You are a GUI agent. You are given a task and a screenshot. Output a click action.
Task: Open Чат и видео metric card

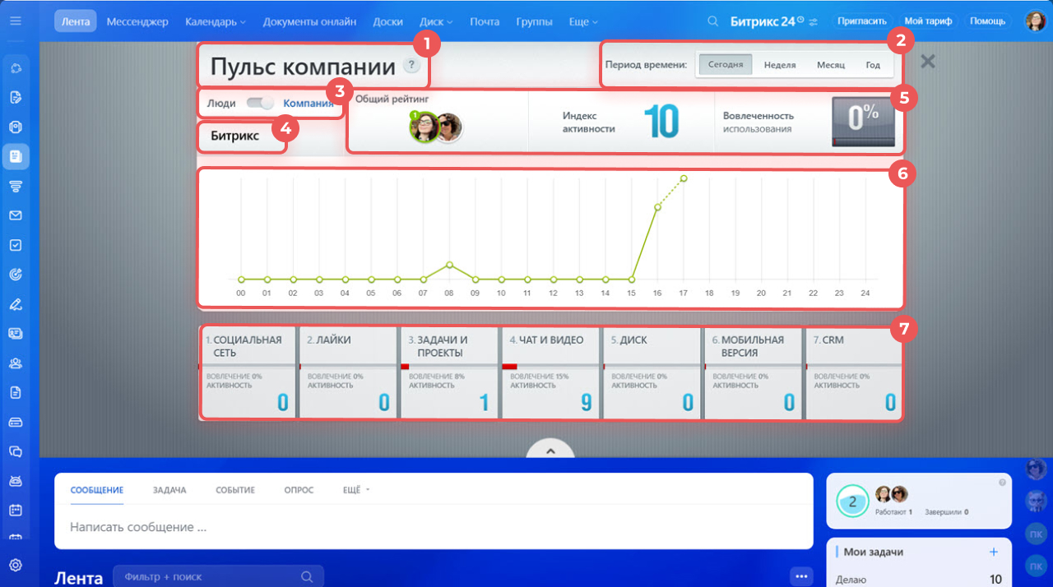click(x=551, y=374)
